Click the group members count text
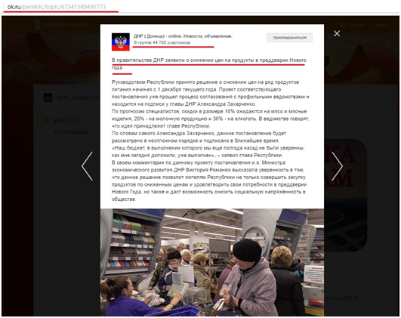Image resolution: width=401 pixels, height=318 pixels. [x=162, y=42]
